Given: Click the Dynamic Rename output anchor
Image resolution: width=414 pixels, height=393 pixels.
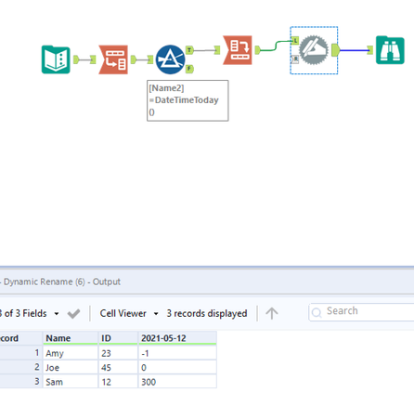Looking at the screenshot, I should point(335,50).
